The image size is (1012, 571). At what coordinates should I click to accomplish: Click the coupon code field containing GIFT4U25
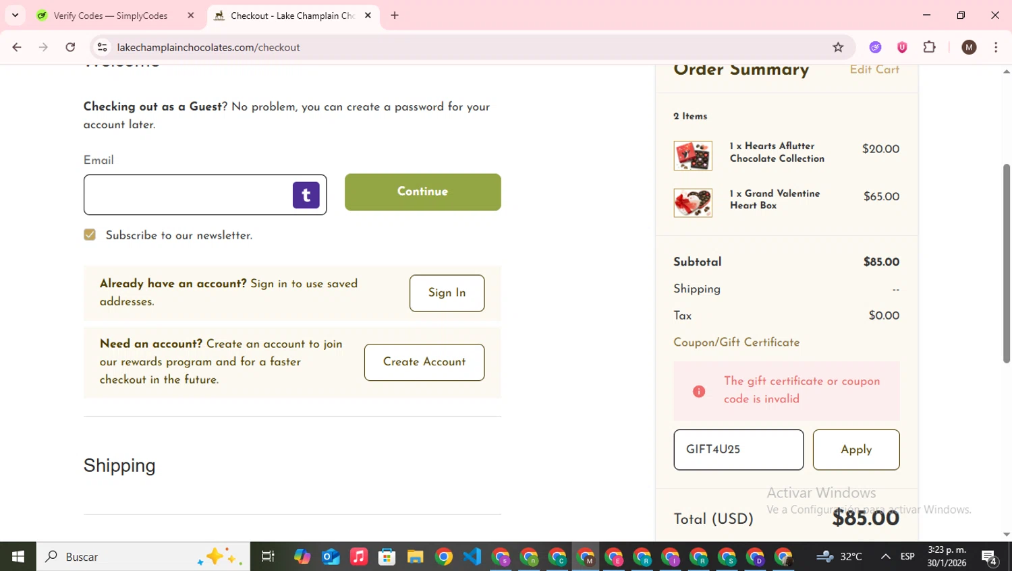739,450
